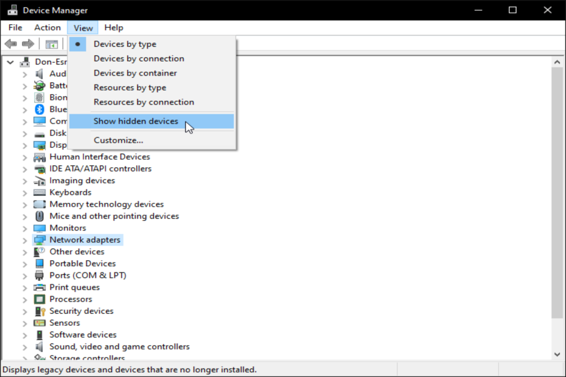The width and height of the screenshot is (566, 377).
Task: Click the Sound, video and game controllers icon
Action: (x=40, y=347)
